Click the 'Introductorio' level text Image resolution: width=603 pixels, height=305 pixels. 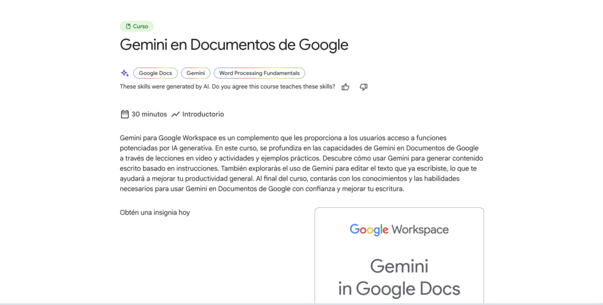click(x=203, y=114)
